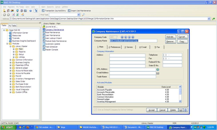This screenshot has height=130, width=217.
Task: Open the View menu
Action: tap(27, 7)
